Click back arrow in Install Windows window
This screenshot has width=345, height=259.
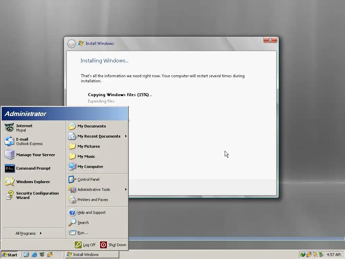[71, 44]
